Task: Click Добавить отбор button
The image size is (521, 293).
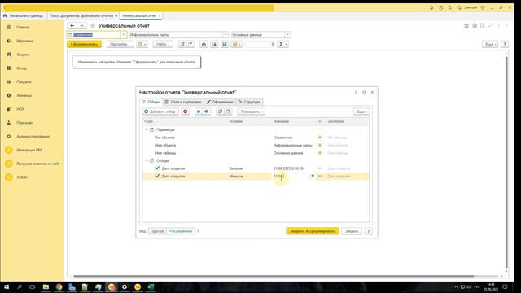Action: [x=160, y=112]
